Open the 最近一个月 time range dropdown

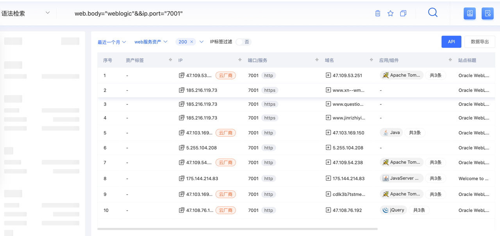click(x=112, y=42)
